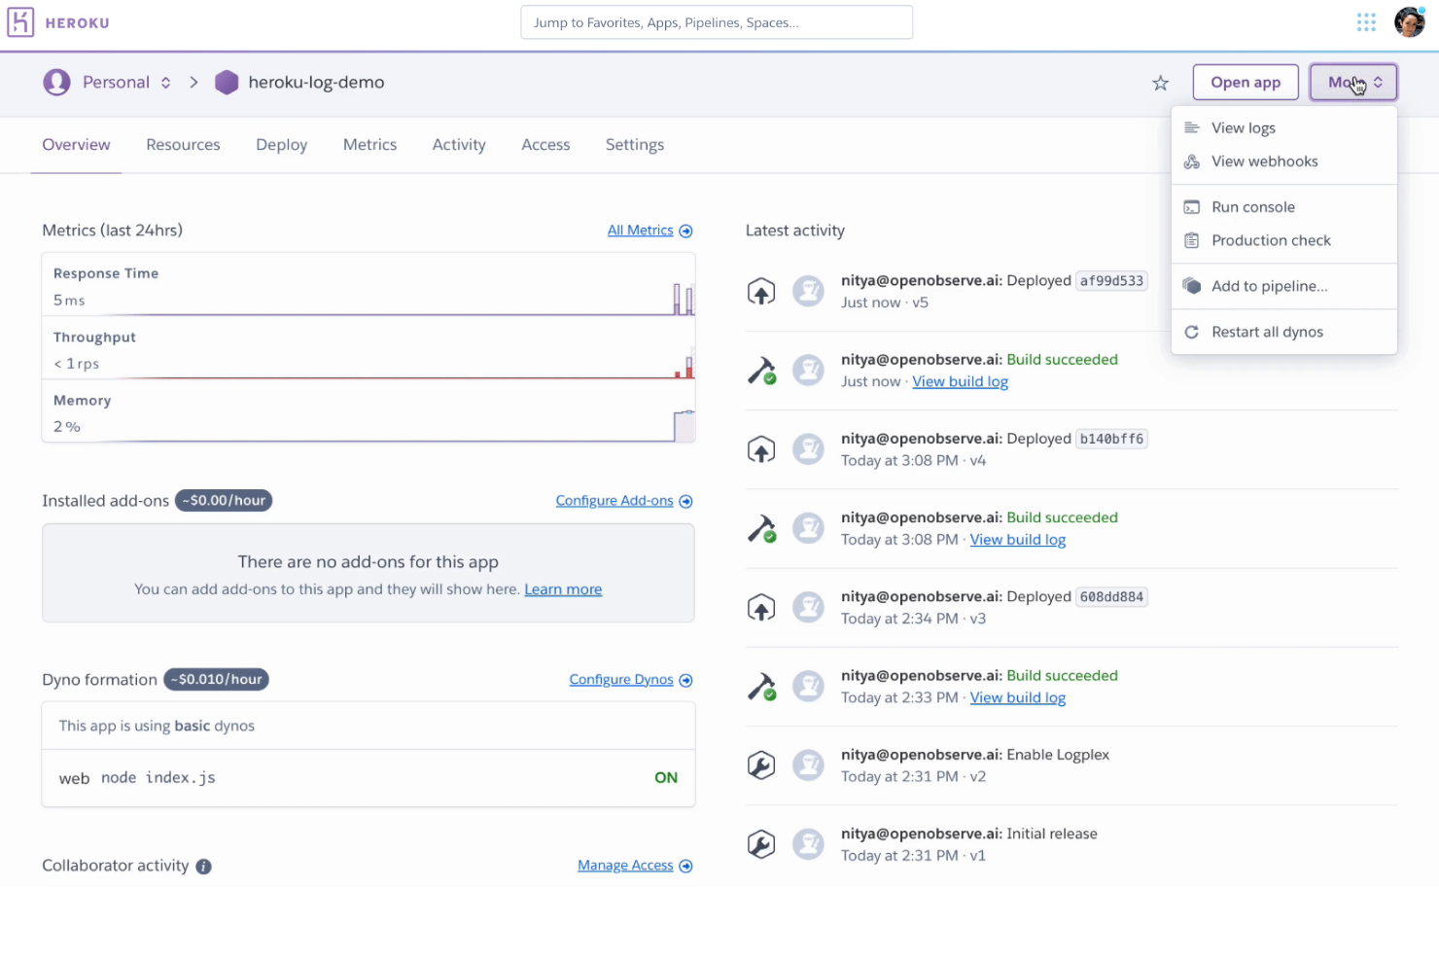This screenshot has width=1439, height=960.
Task: Click the Add to pipeline hexagon icon
Action: point(1192,285)
